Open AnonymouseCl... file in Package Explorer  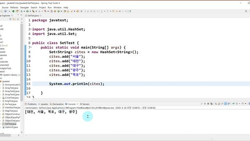(12, 85)
